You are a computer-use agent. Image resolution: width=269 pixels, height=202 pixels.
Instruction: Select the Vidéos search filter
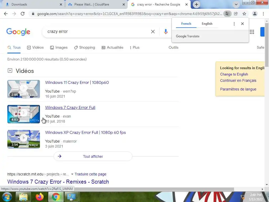(35, 48)
